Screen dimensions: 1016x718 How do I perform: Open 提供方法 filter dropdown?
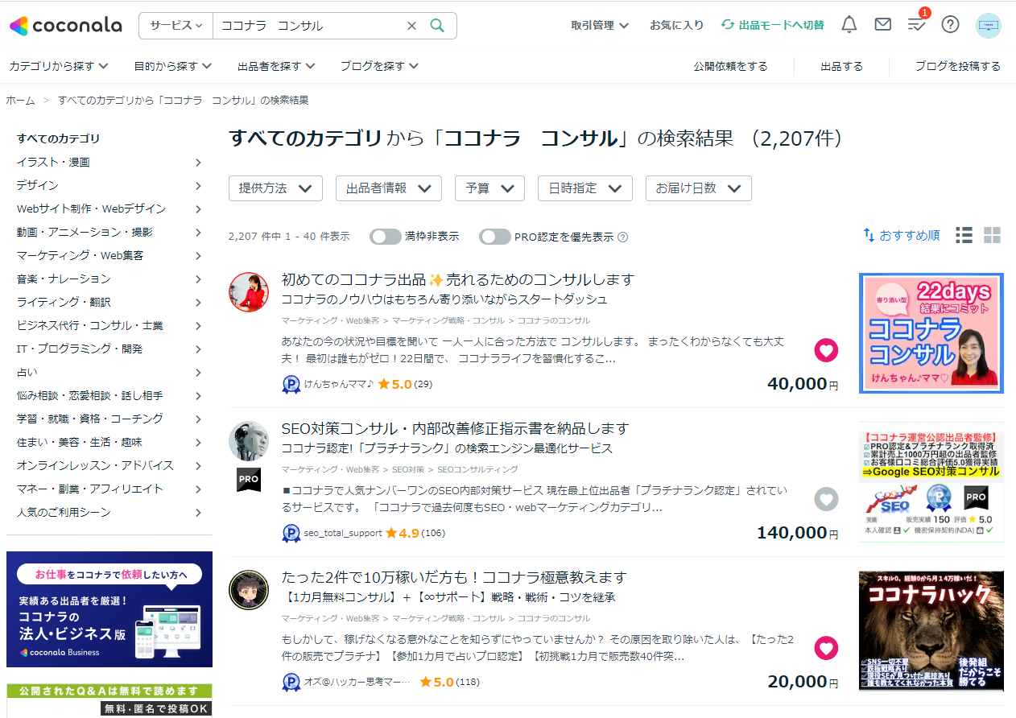click(x=276, y=188)
